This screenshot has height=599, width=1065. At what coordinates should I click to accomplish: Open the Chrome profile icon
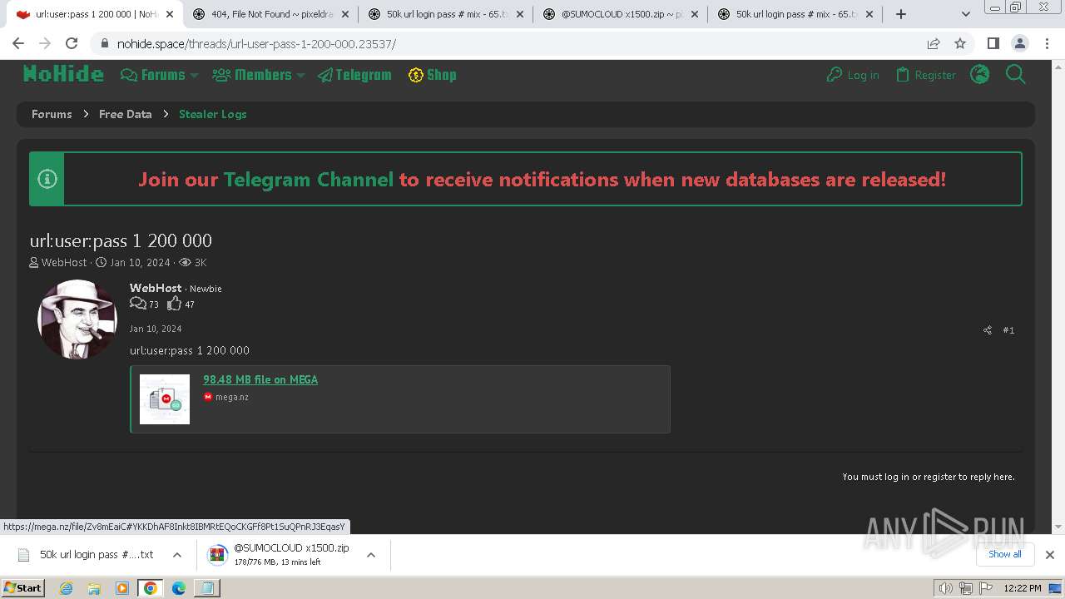(1019, 43)
